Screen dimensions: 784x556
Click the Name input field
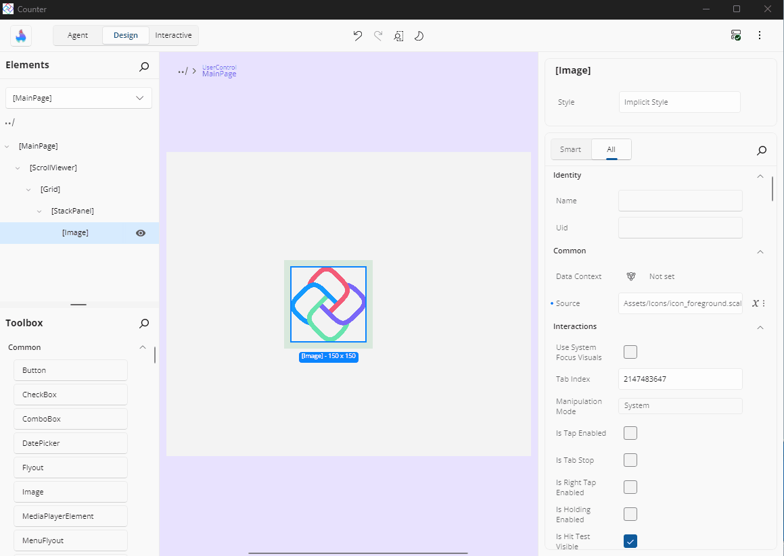click(680, 201)
